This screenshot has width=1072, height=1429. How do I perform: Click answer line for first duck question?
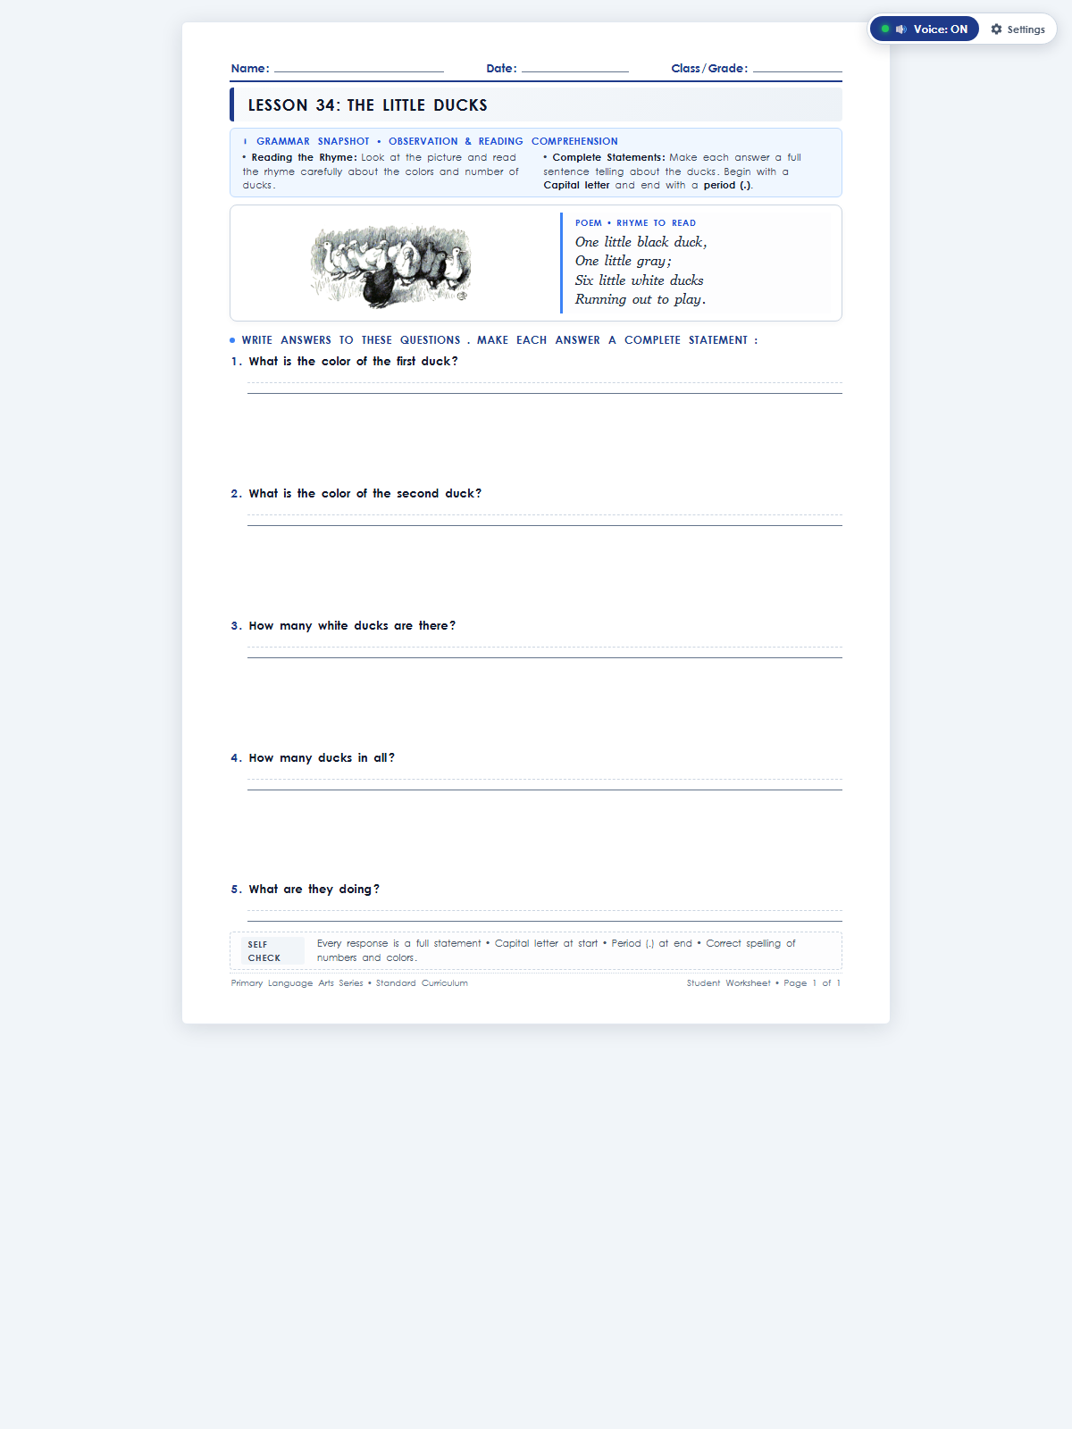click(x=545, y=388)
